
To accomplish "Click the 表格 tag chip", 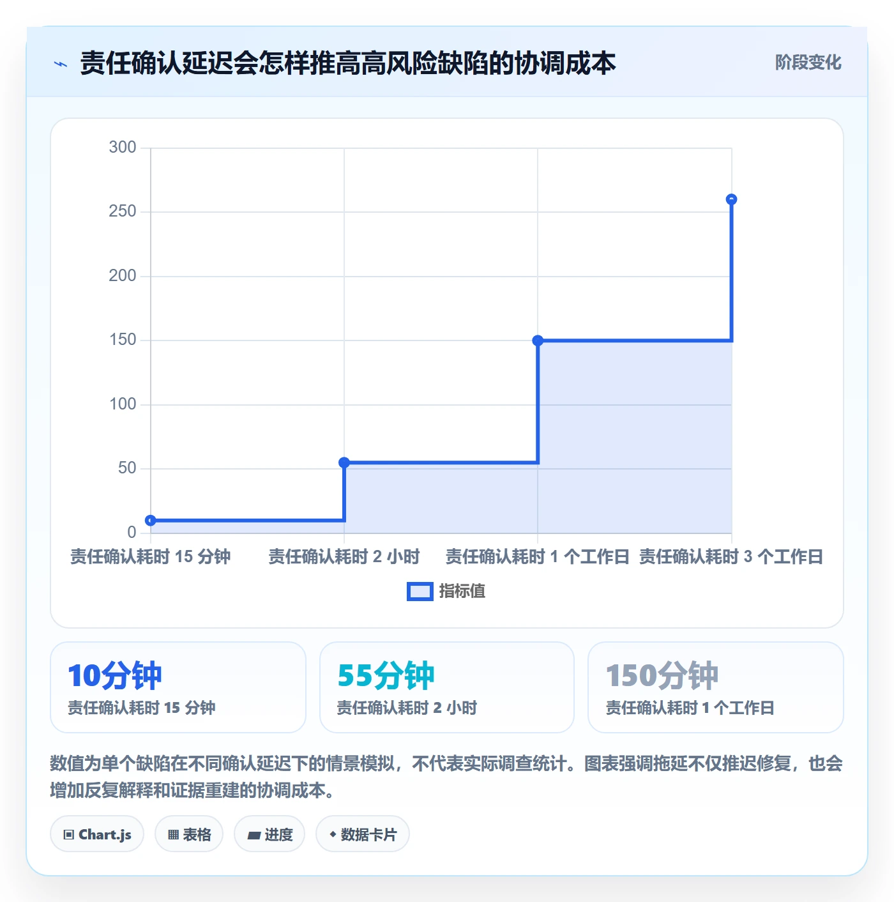I will coord(189,834).
